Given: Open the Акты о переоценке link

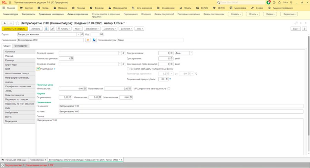Looking at the screenshot, I should (78, 14).
